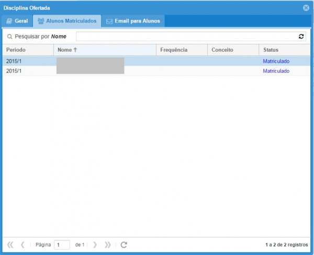Open the Email para Alunos tab
The height and width of the screenshot is (255, 314).
(133, 21)
